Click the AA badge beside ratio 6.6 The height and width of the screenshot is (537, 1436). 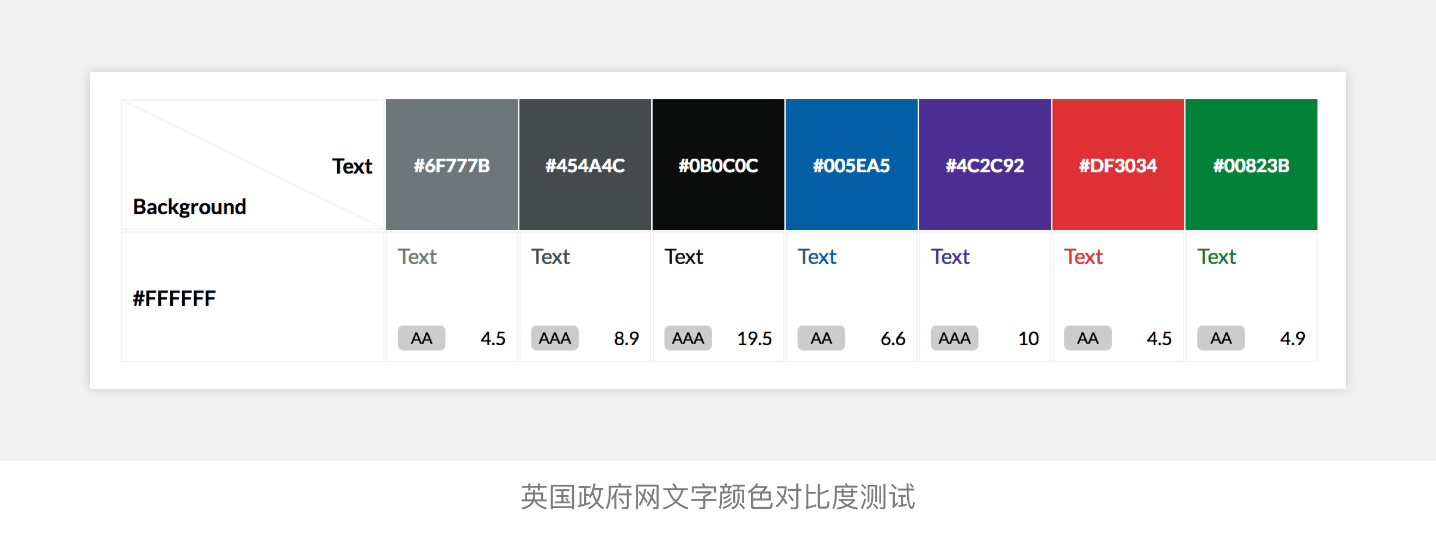click(x=821, y=338)
